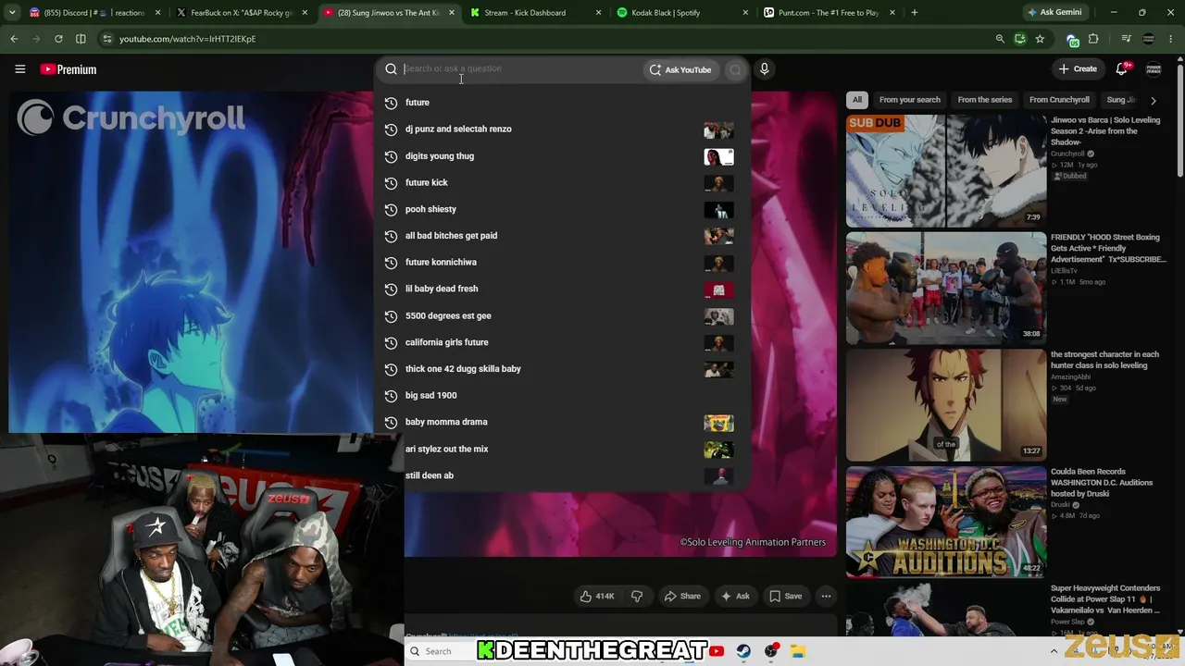Open the media control music icon
The image size is (1185, 666).
pyautogui.click(x=1126, y=39)
